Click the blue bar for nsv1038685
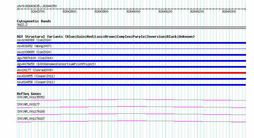This screenshot has height=138, width=254. click(x=131, y=55)
